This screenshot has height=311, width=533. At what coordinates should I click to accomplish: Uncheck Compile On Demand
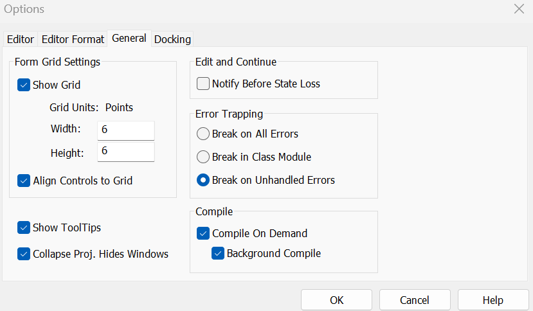point(203,233)
